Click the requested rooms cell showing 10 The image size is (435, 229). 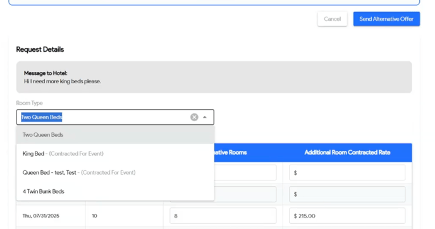coord(95,216)
